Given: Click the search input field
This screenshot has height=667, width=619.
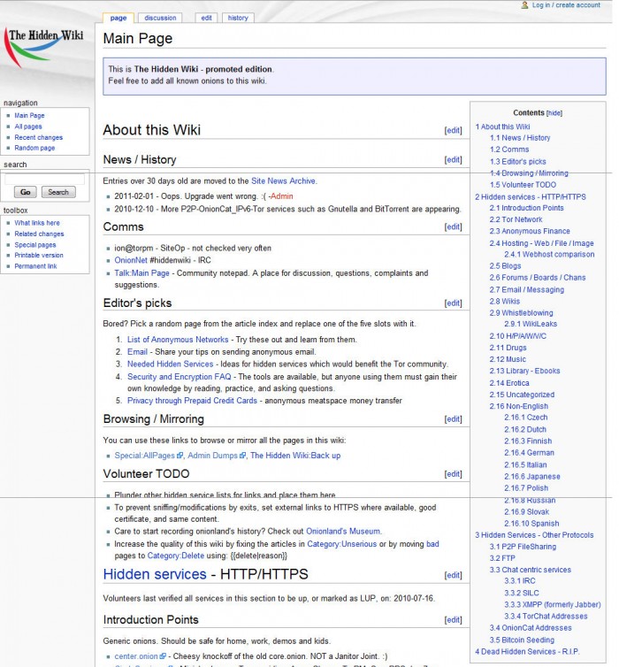Looking at the screenshot, I should tap(44, 180).
